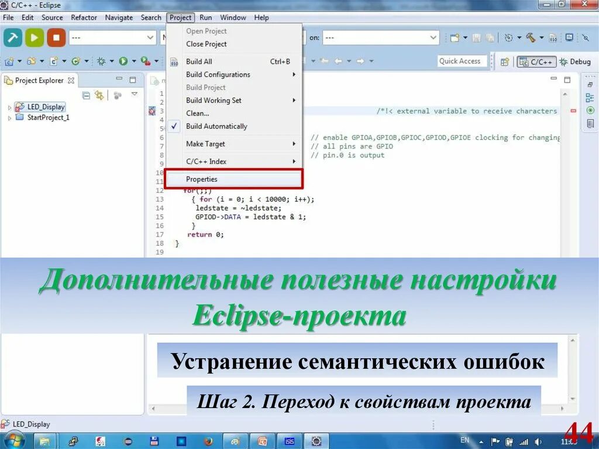Screen dimensions: 599x449
Task: Click the volume icon in system tray
Action: (538, 442)
